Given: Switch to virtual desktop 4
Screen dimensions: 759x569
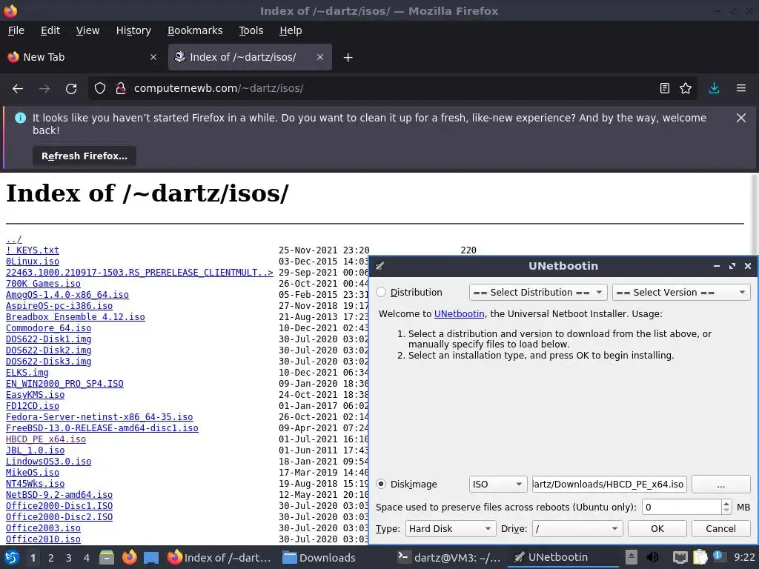Looking at the screenshot, I should [x=87, y=558].
